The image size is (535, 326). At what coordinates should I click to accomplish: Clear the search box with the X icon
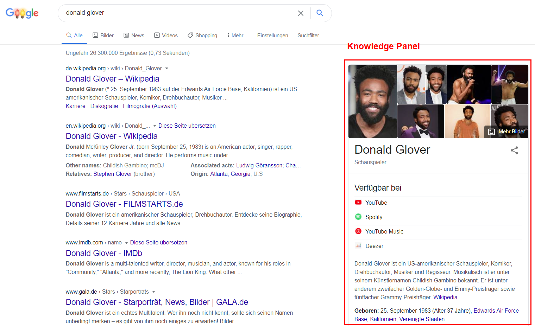(x=301, y=13)
